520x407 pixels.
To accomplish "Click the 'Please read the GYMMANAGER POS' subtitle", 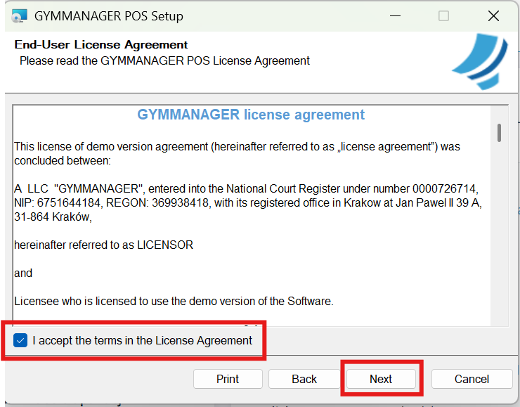I will pyautogui.click(x=164, y=60).
